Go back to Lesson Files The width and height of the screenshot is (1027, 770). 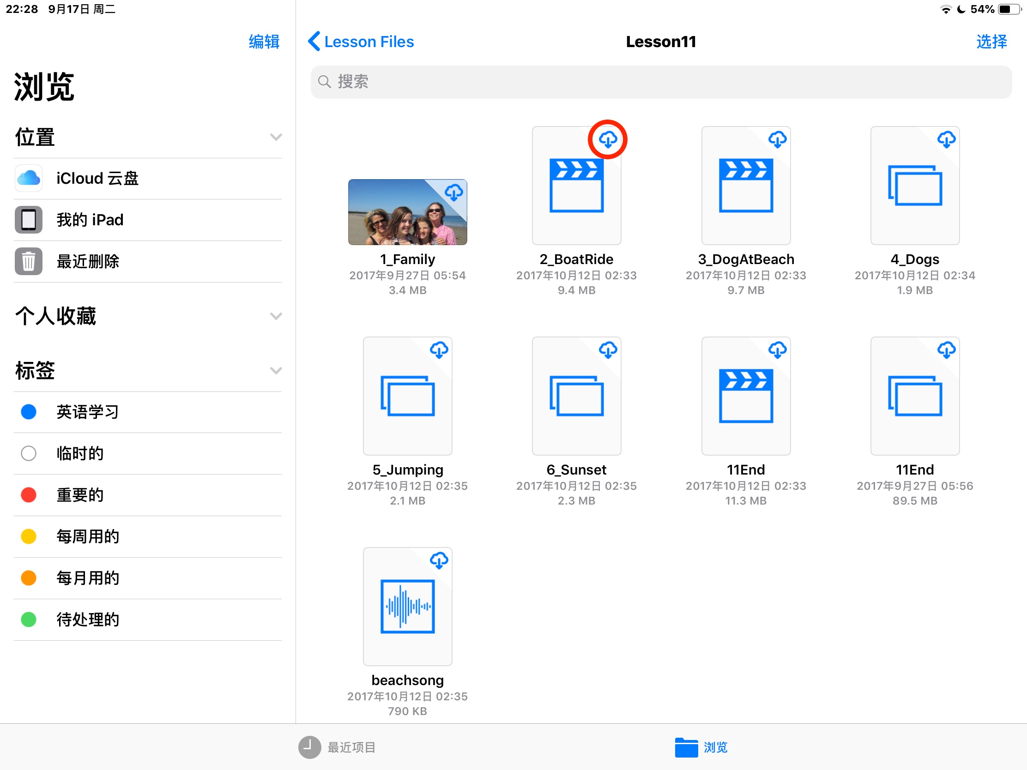tap(361, 42)
